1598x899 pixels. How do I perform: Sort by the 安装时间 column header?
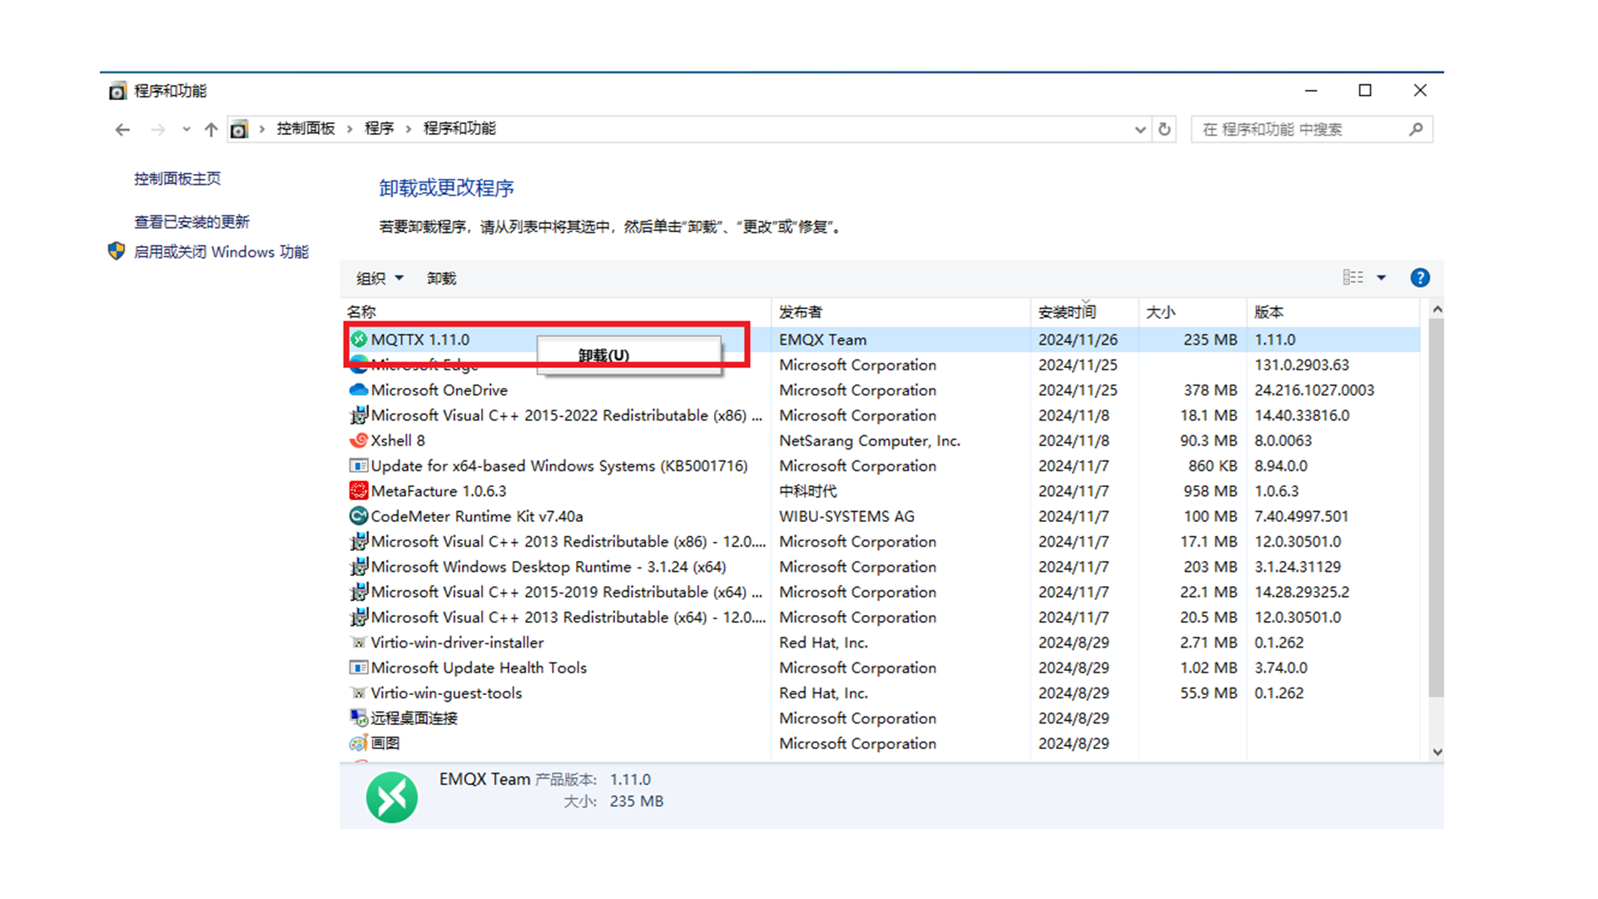(x=1084, y=312)
